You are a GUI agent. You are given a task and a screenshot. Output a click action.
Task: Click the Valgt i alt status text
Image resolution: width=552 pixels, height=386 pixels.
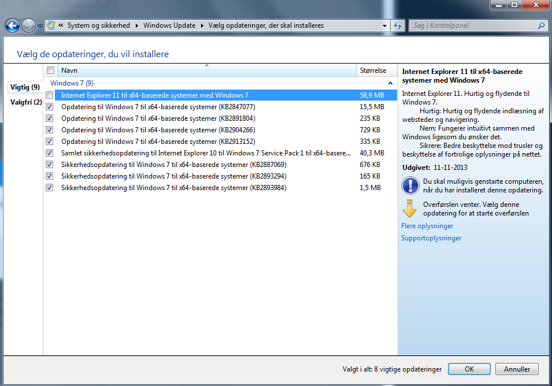tap(392, 369)
